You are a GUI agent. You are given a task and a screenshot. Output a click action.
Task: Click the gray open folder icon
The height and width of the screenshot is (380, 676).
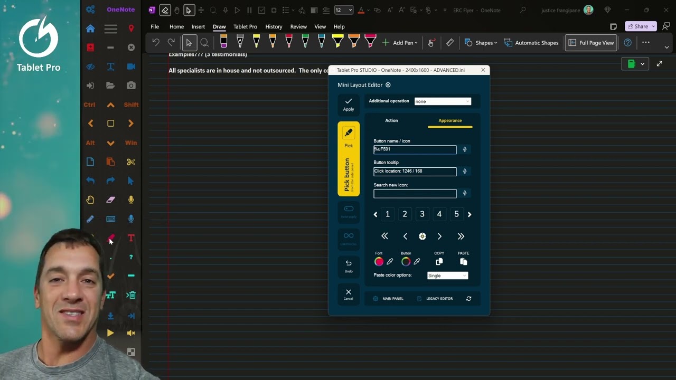pos(110,85)
